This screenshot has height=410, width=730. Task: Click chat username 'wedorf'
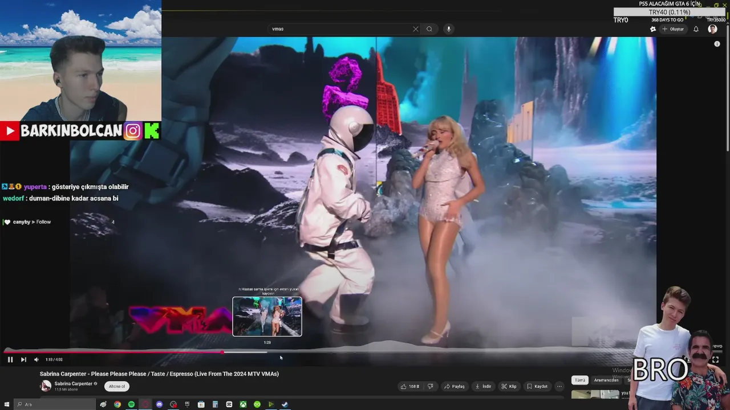click(x=13, y=199)
